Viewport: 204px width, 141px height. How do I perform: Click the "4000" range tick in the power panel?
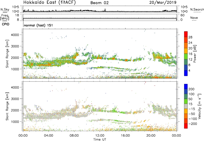[x=15, y=35]
